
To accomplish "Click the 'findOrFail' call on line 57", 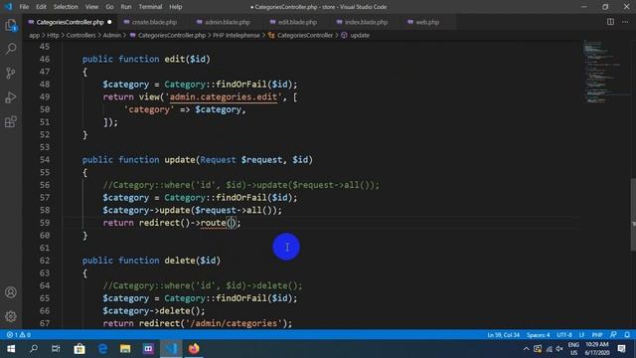I will coord(240,198).
